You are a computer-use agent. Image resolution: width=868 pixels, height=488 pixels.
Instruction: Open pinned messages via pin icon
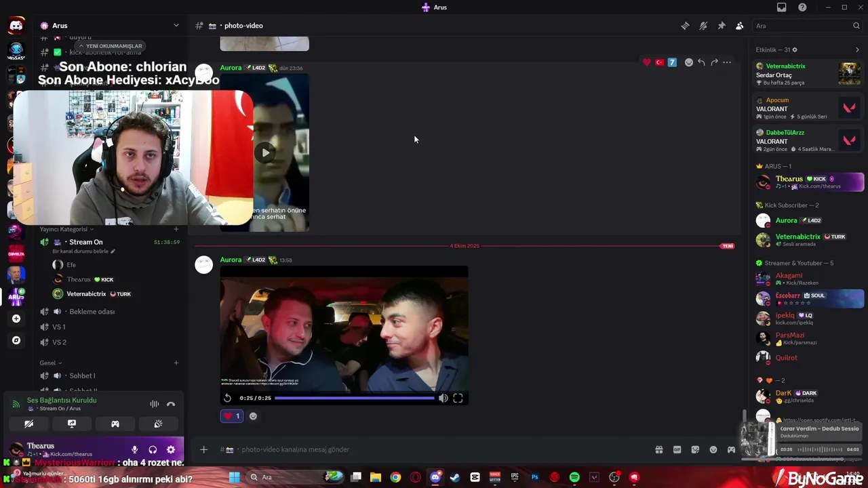click(722, 26)
